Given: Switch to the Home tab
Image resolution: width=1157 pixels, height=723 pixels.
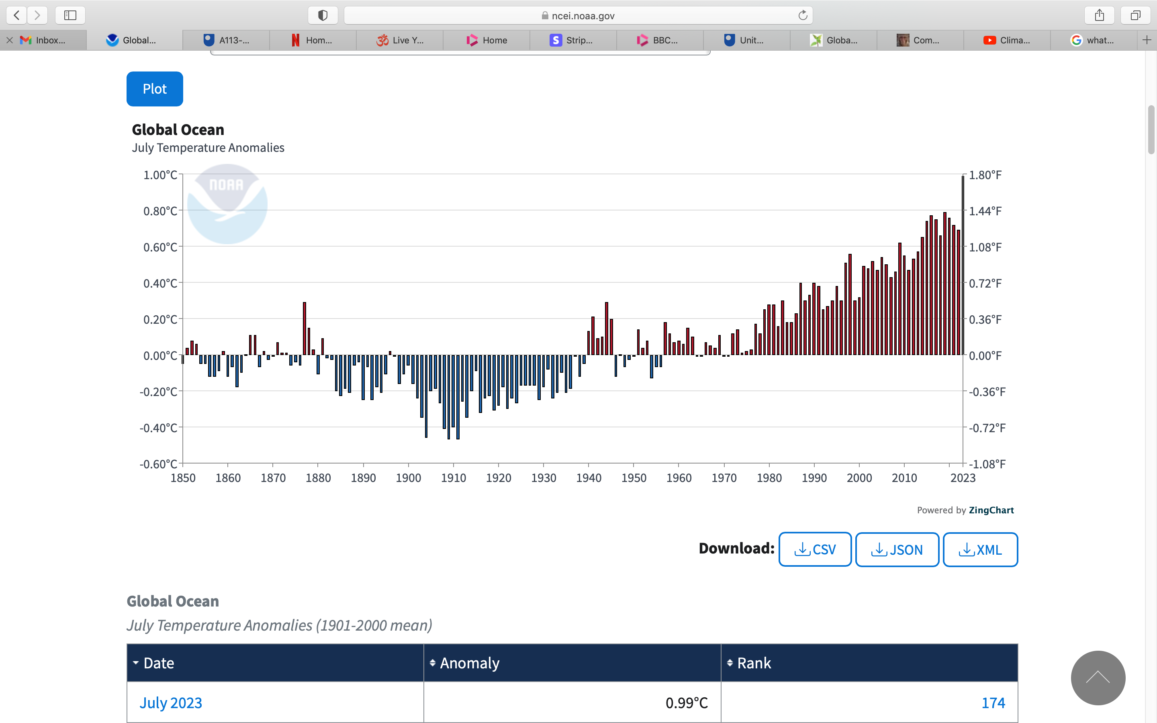Looking at the screenshot, I should 487,40.
